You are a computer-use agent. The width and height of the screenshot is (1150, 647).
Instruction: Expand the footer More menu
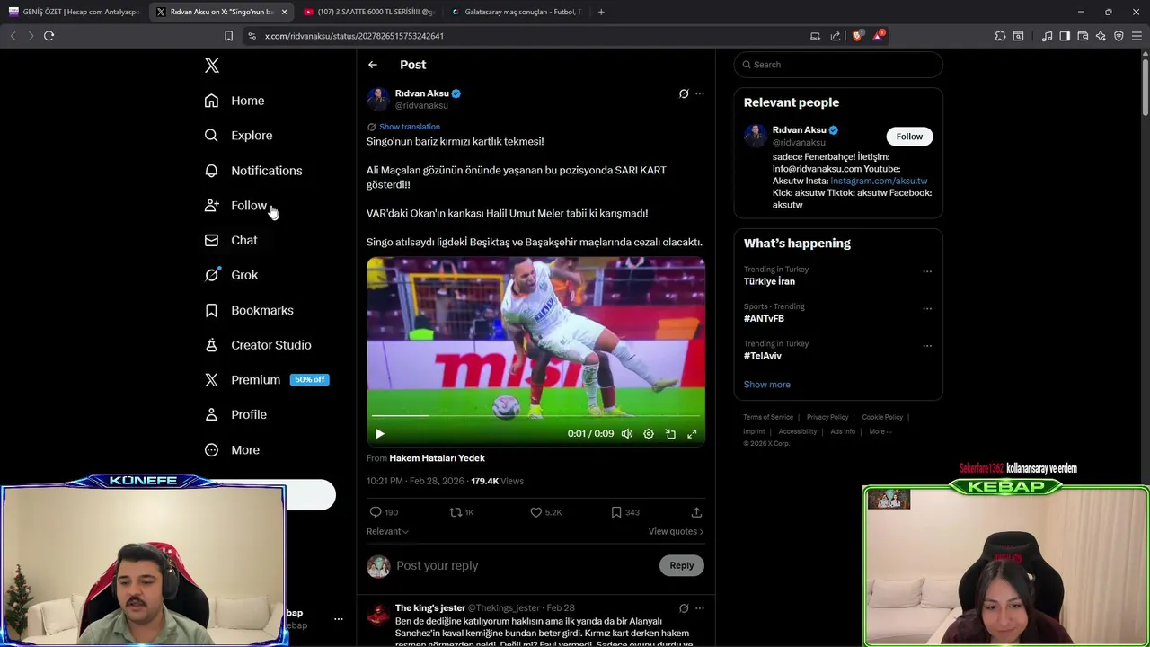[880, 431]
